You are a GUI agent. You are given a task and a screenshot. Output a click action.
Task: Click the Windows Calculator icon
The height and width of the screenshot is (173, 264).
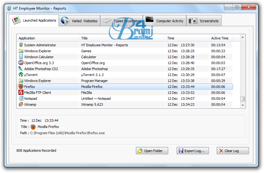(21, 57)
